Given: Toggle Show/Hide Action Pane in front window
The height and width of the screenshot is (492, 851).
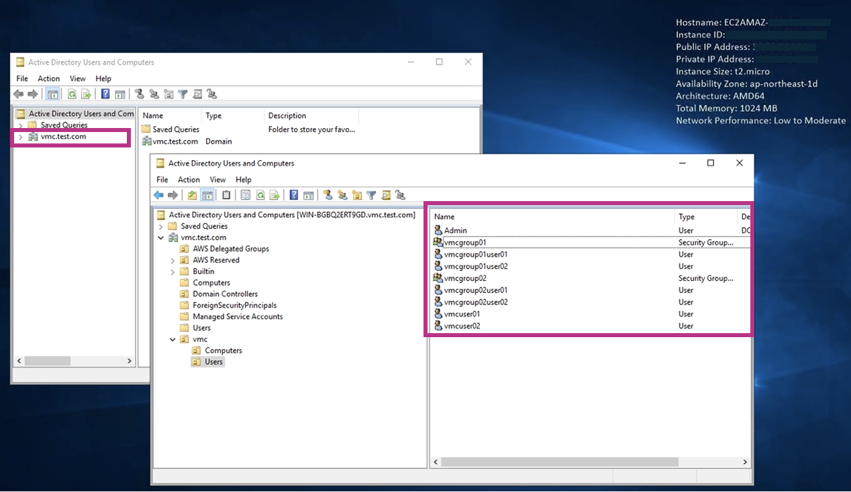Looking at the screenshot, I should coord(308,195).
